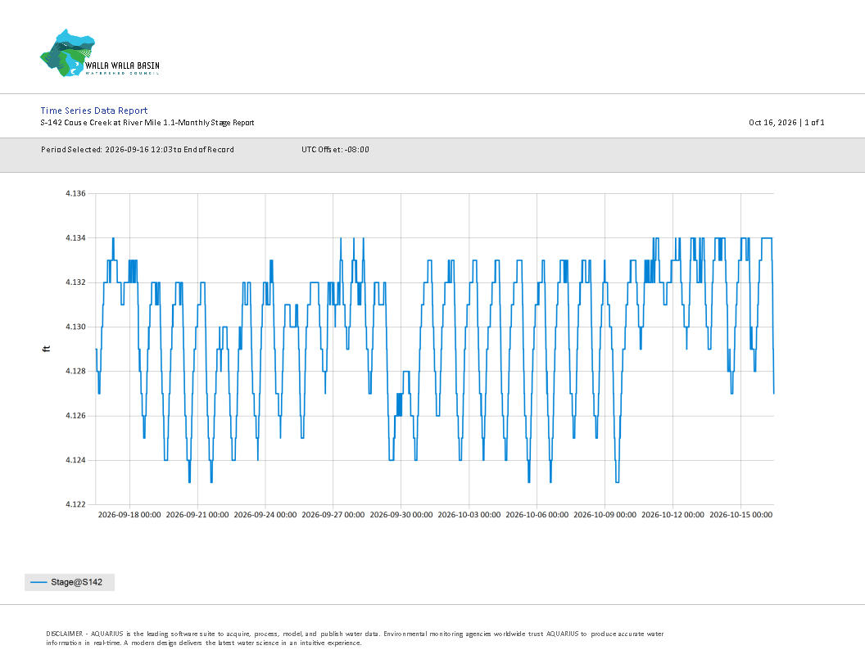Click the 2026-09-30 00:00 axis label
Screen dimensions: 865x668
pyautogui.click(x=401, y=515)
